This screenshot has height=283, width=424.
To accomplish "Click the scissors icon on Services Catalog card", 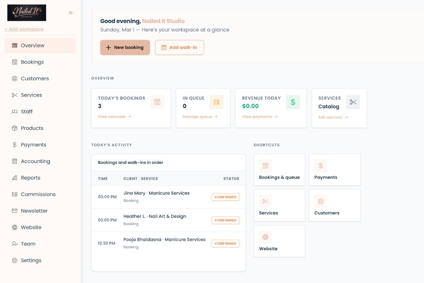I will 353,102.
